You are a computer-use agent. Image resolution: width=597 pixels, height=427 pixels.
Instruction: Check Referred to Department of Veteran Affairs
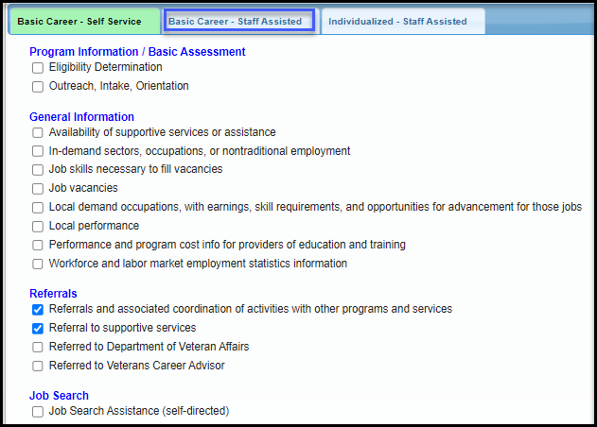[38, 348]
